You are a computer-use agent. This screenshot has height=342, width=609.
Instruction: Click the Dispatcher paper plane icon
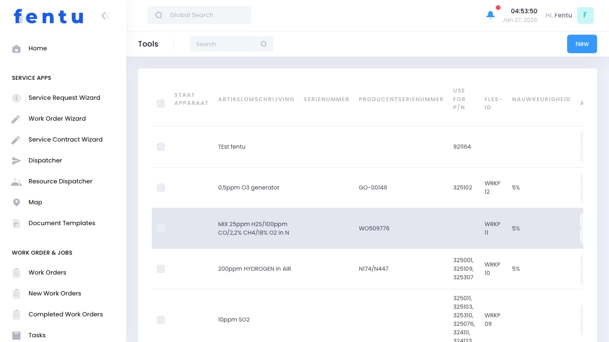point(16,161)
